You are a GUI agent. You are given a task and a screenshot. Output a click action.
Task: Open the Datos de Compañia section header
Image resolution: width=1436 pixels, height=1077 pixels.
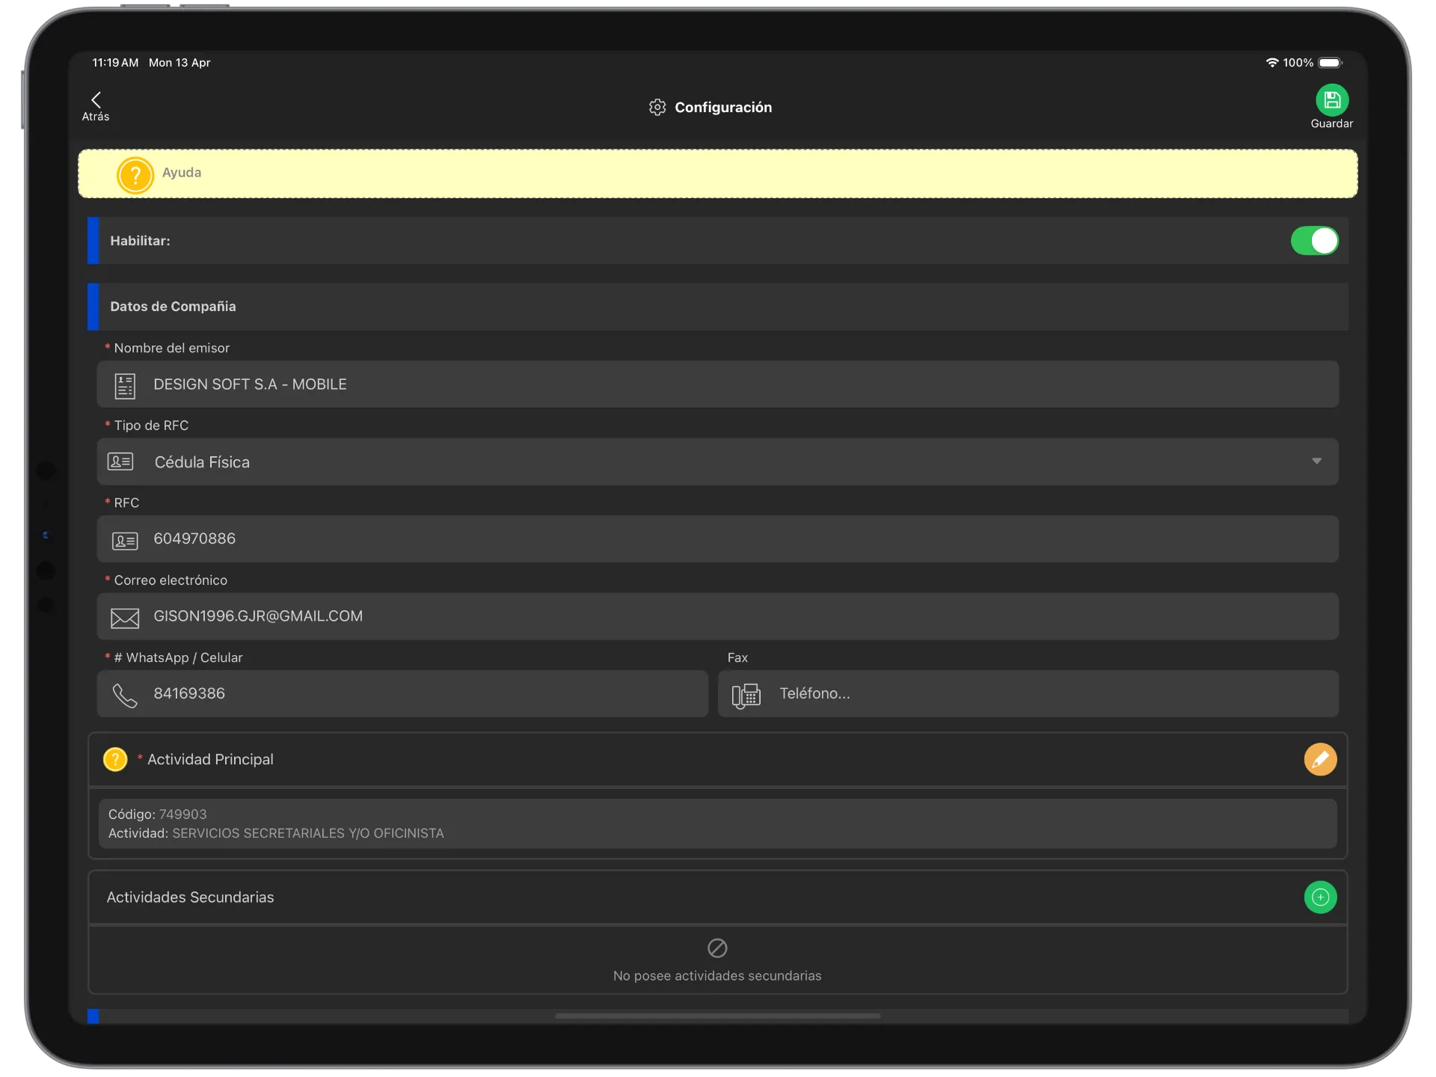tap(173, 306)
